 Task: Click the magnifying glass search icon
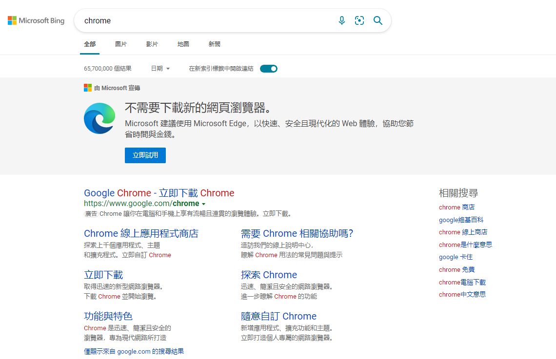[x=378, y=20]
